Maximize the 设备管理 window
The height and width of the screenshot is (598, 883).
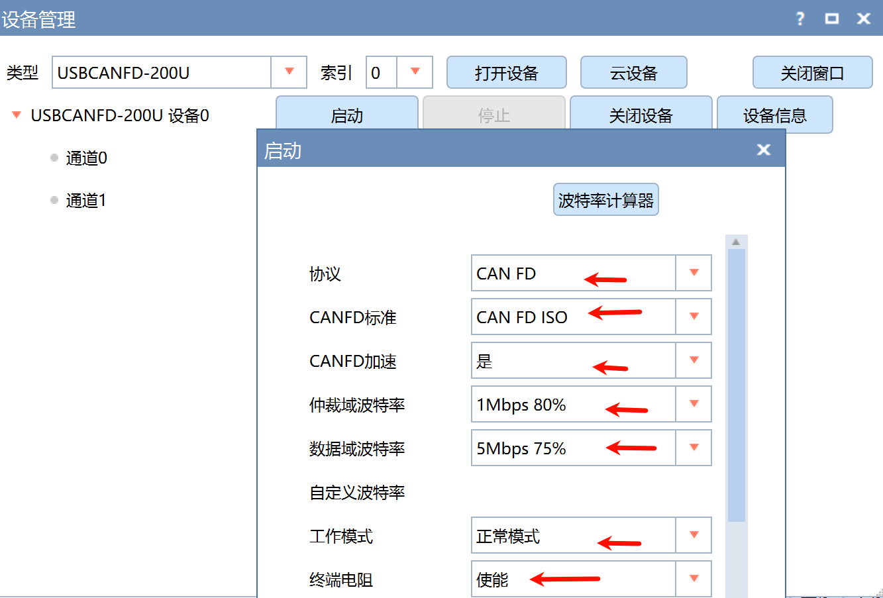click(832, 19)
